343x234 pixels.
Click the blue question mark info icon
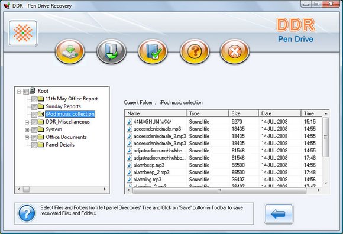click(x=27, y=213)
